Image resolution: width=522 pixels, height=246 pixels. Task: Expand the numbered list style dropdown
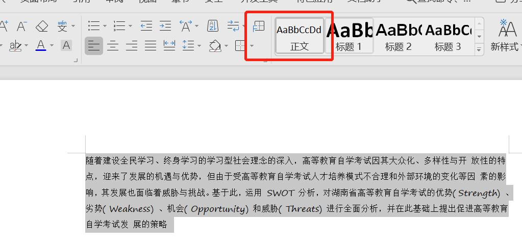(x=130, y=26)
